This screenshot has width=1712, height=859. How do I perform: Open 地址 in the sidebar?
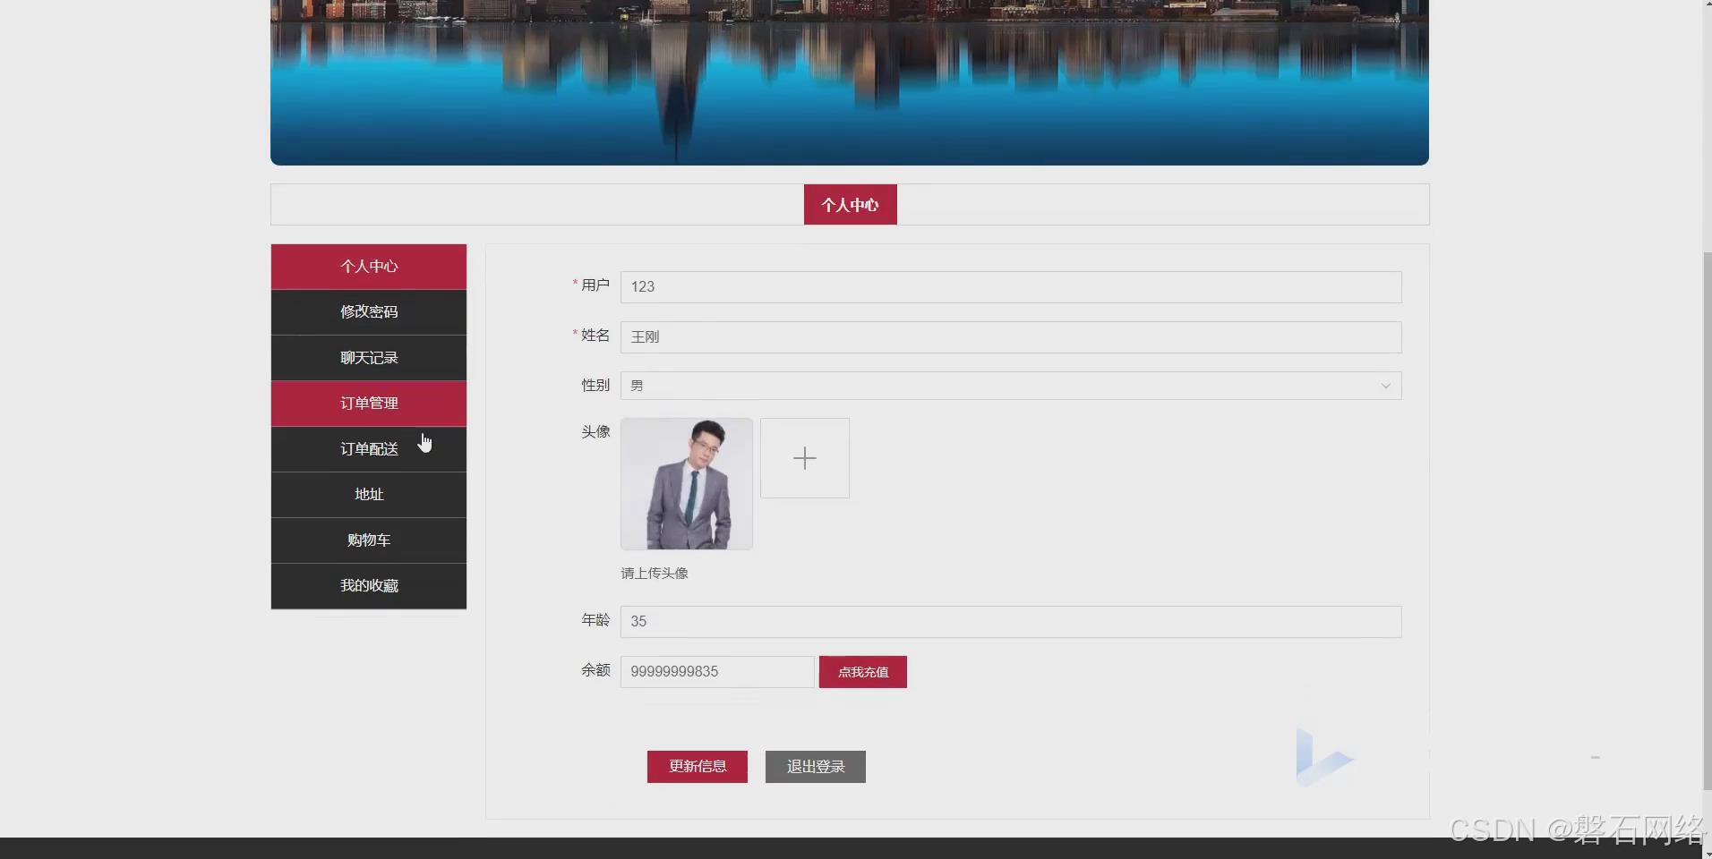pyautogui.click(x=369, y=495)
